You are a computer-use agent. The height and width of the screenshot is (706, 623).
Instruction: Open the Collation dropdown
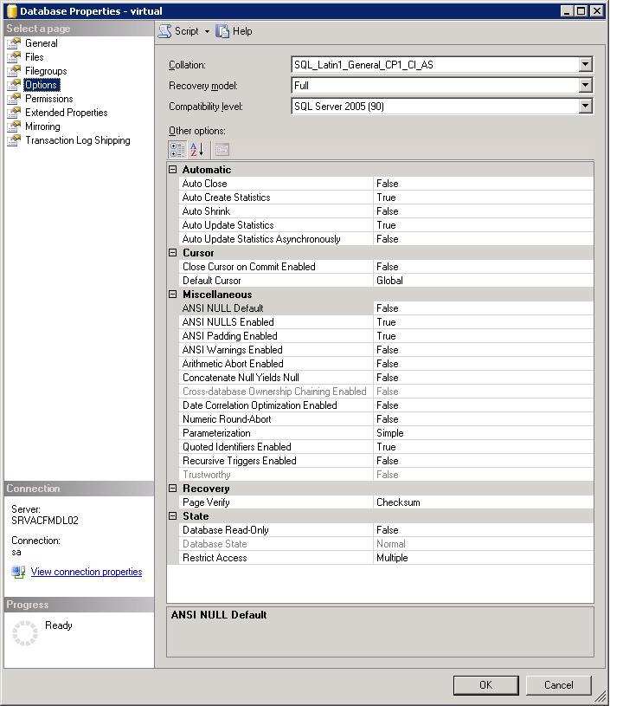585,64
